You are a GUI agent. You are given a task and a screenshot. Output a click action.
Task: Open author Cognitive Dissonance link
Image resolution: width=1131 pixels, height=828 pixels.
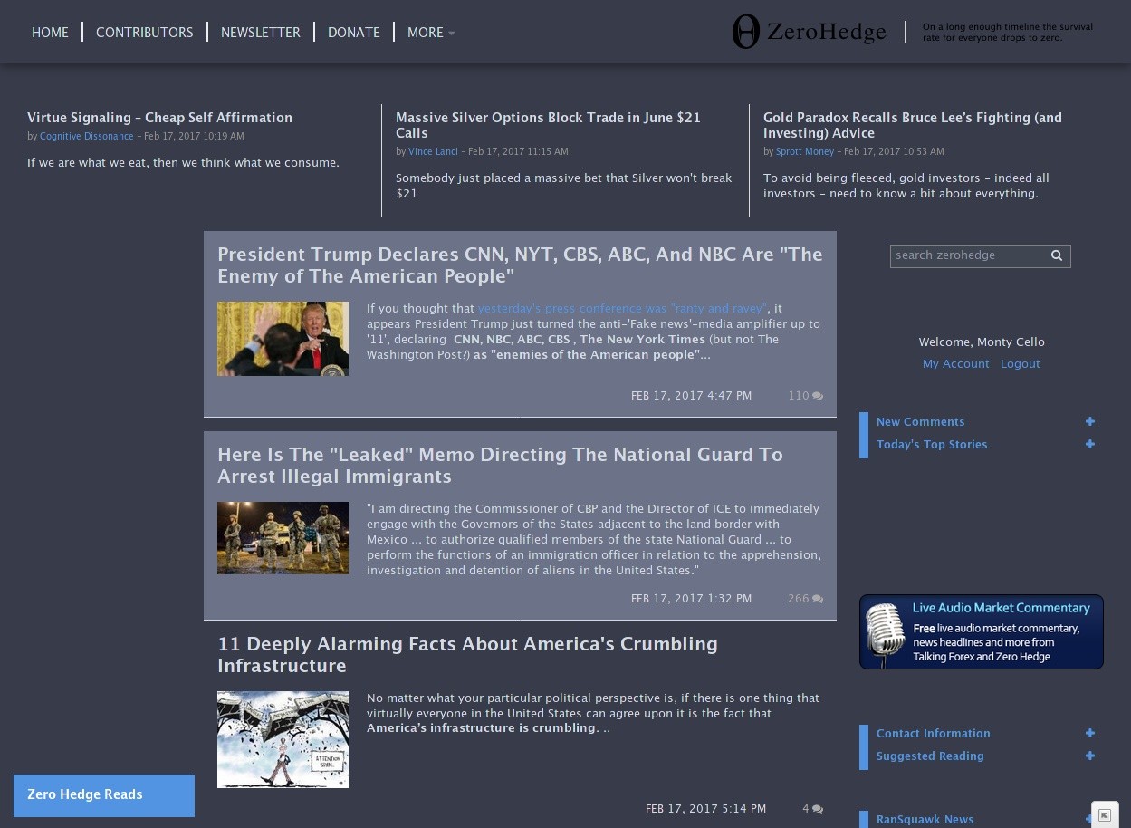[87, 136]
